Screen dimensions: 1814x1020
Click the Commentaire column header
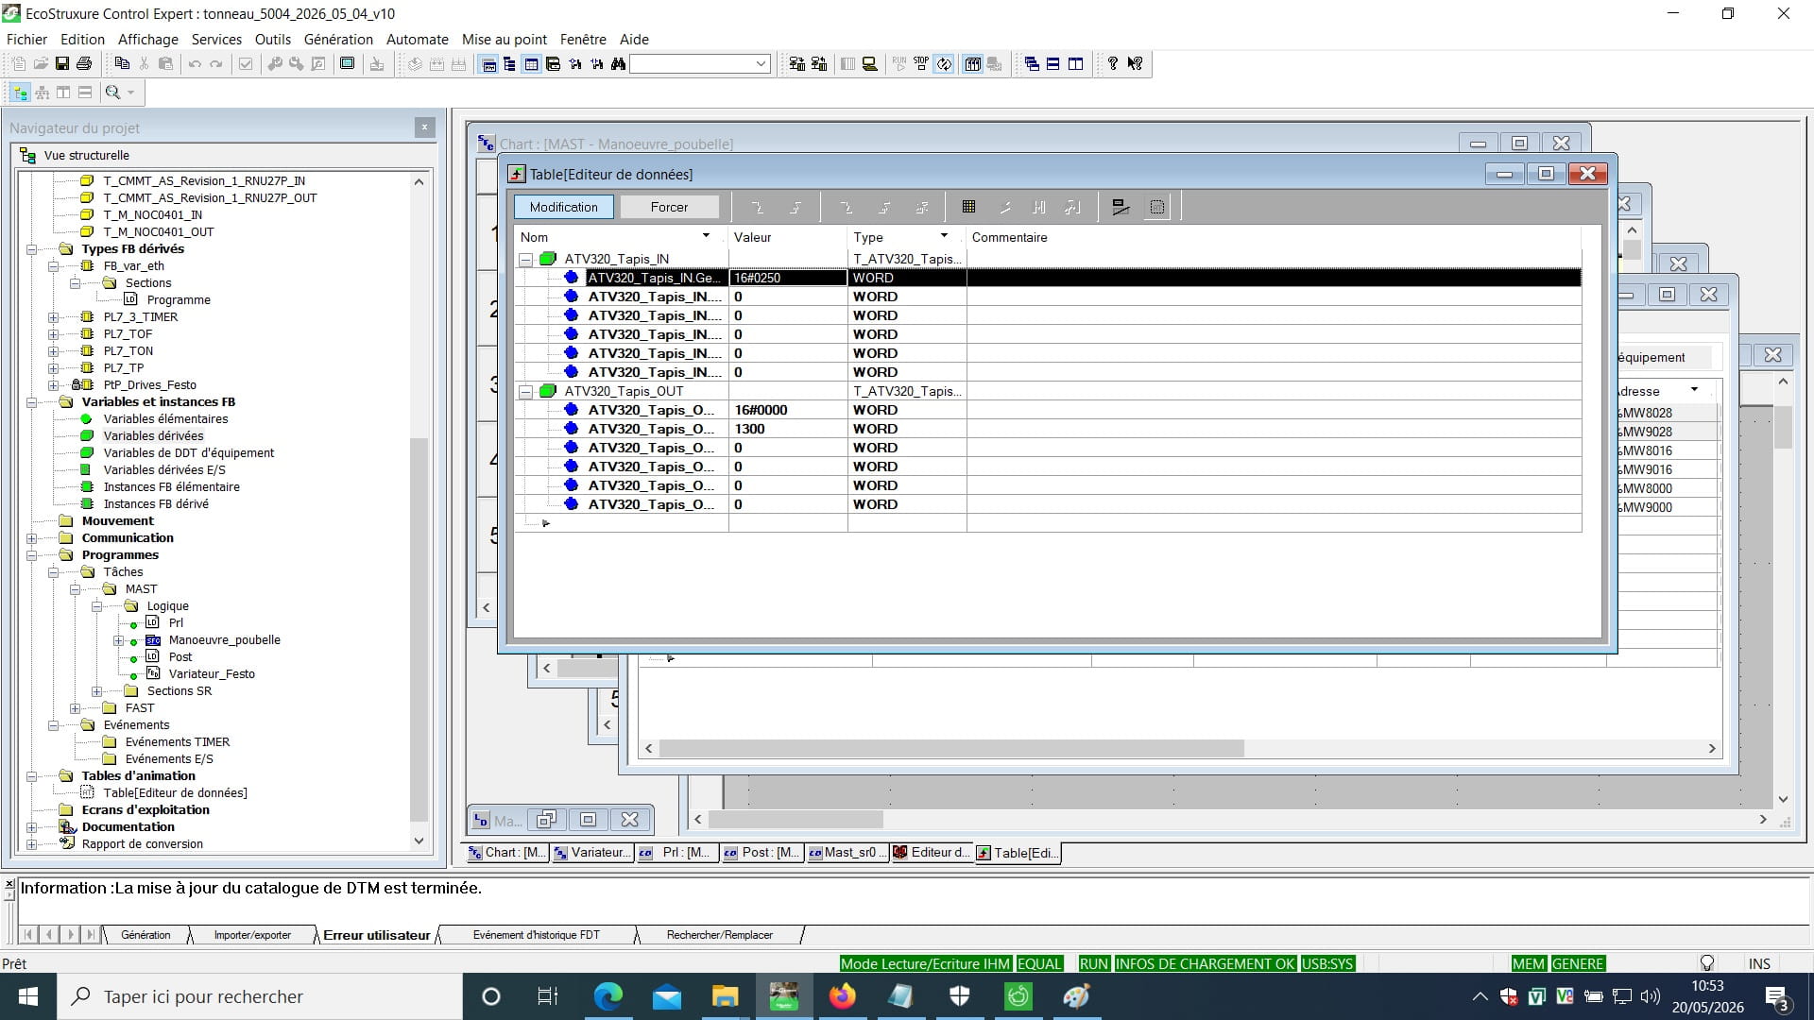pyautogui.click(x=1273, y=237)
